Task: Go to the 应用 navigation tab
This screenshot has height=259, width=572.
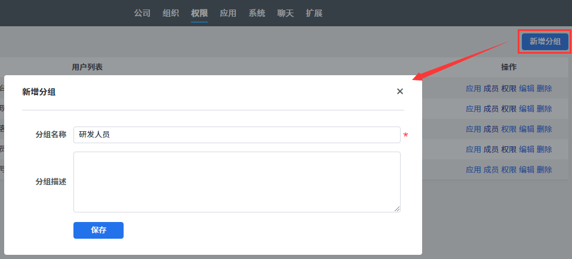Action: (228, 13)
